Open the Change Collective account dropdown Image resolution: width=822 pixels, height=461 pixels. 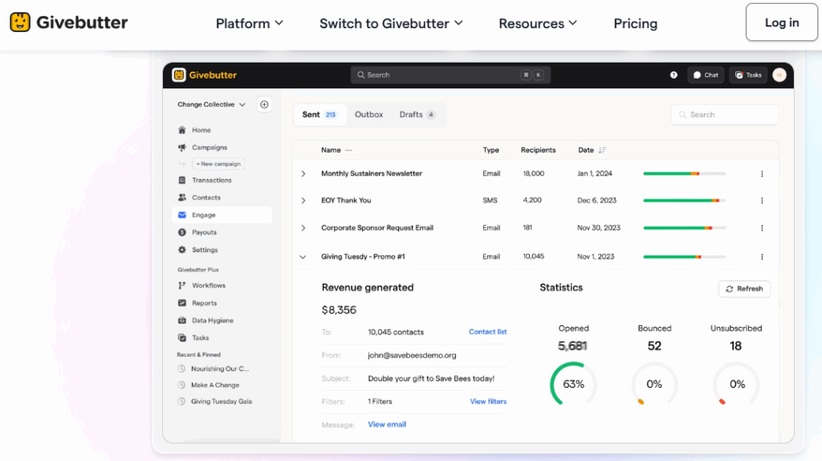[x=212, y=104]
